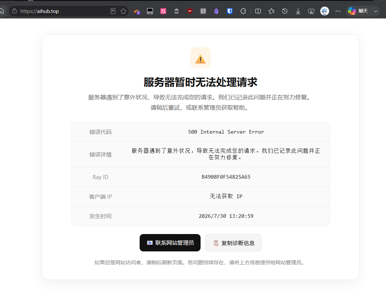Open the uBlock Origin shield extension

click(x=190, y=11)
